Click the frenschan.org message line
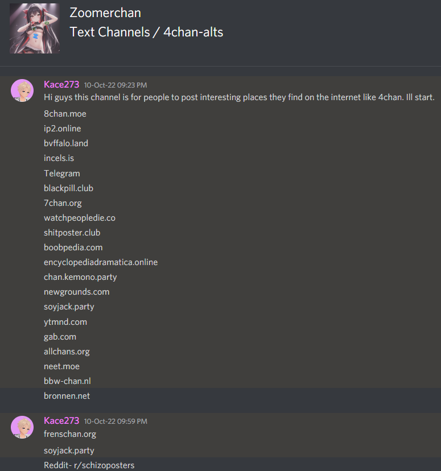 (x=70, y=434)
